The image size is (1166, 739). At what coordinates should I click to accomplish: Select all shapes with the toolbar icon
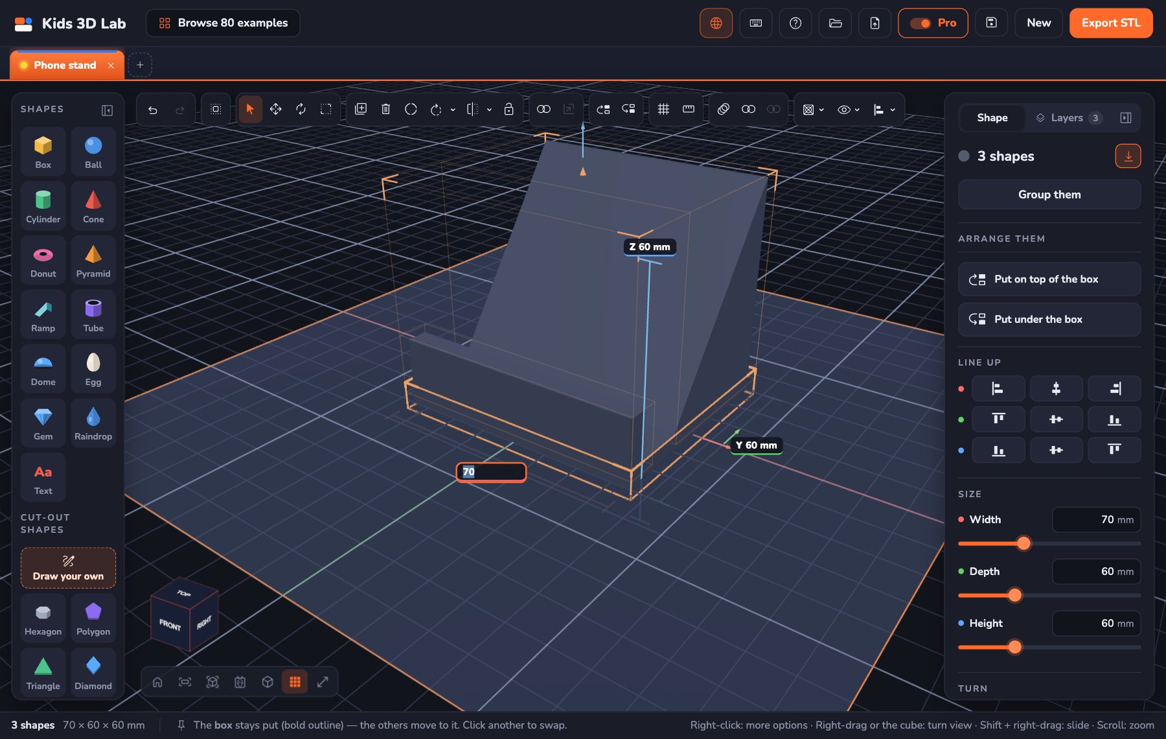216,110
